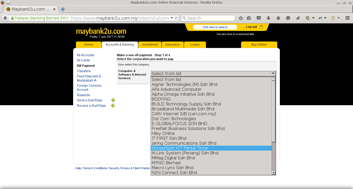Open the URL history dropdown arrow
353x189 pixels.
pyautogui.click(x=172, y=18)
